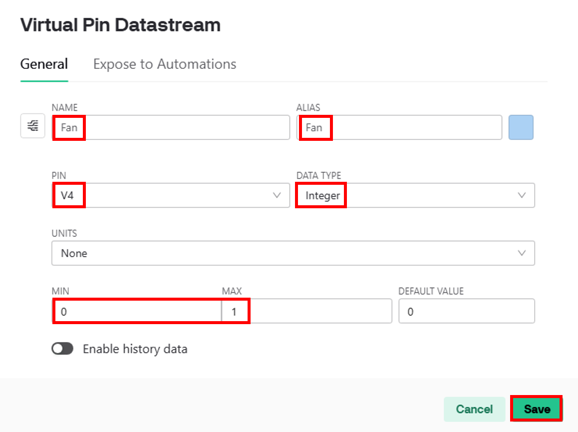Click the MAX value field

tap(306, 311)
